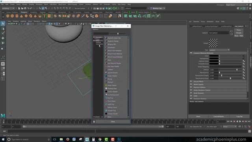The image size is (252, 142).
Task: Open the pPlaneShape1 tab in Attribute Editor
Action: point(197,26)
